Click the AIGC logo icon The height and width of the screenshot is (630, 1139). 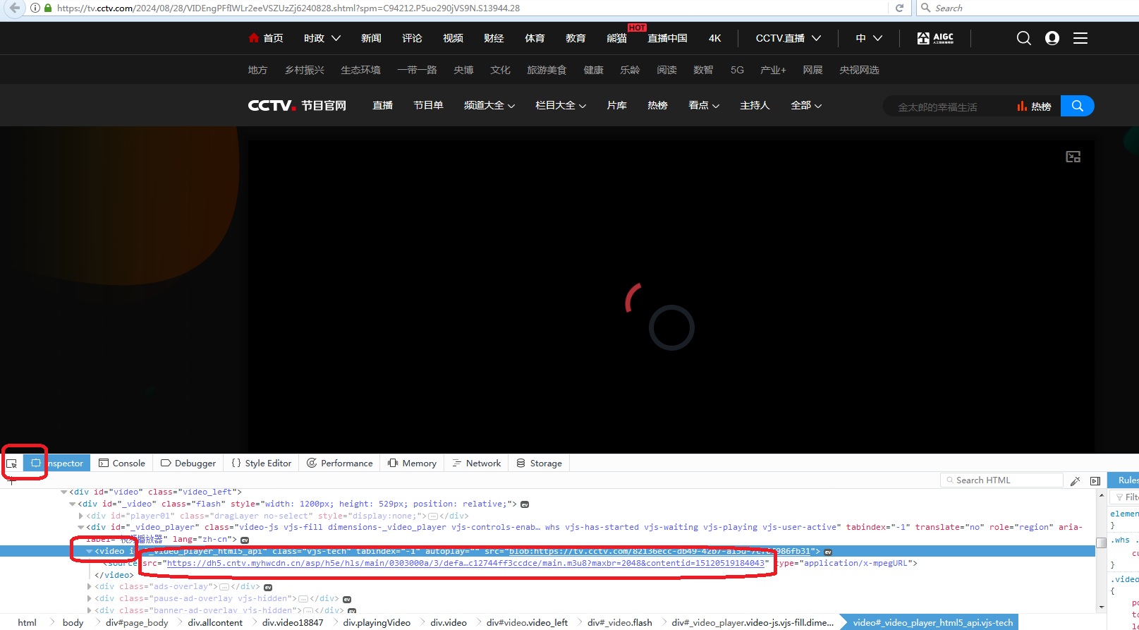[x=935, y=38]
